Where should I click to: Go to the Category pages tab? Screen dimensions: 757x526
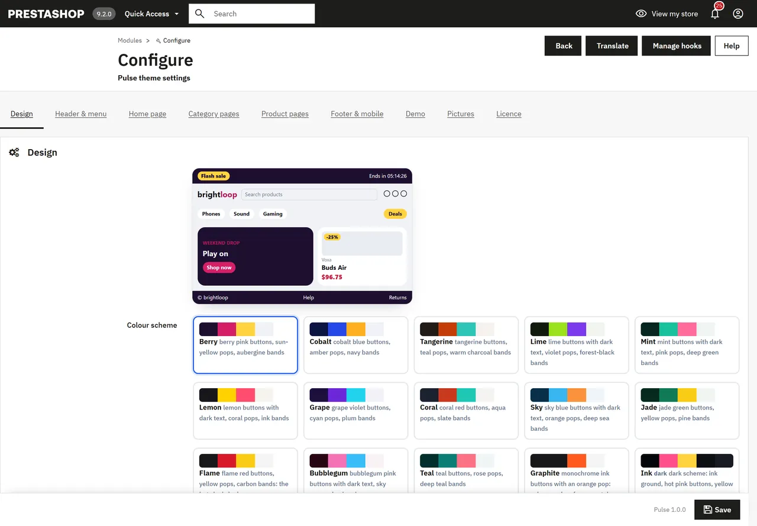pyautogui.click(x=214, y=114)
